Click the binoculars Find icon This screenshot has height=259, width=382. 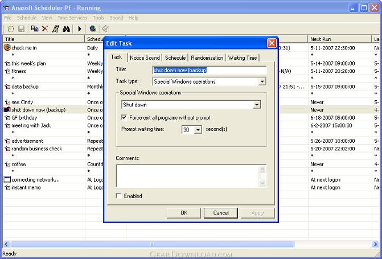pos(66,29)
